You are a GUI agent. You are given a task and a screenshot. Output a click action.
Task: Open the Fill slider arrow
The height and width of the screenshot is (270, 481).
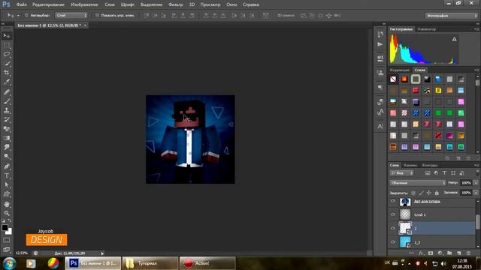tap(476, 193)
